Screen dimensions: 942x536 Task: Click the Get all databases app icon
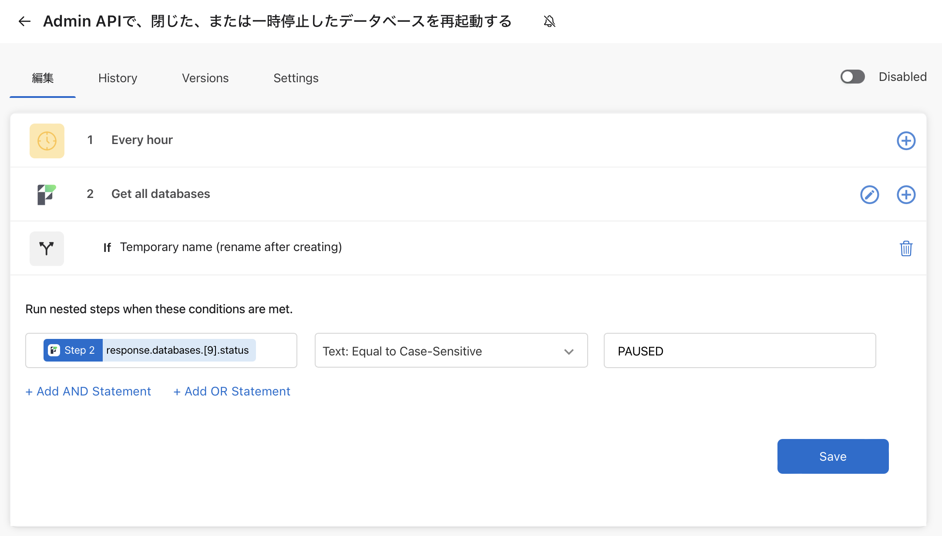point(47,194)
